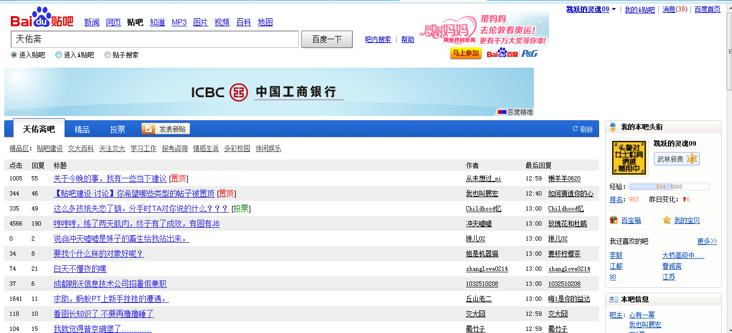Open 跳跃的灵魂09 account dropdown
Image resolution: width=732 pixels, height=333 pixels.
(x=591, y=9)
